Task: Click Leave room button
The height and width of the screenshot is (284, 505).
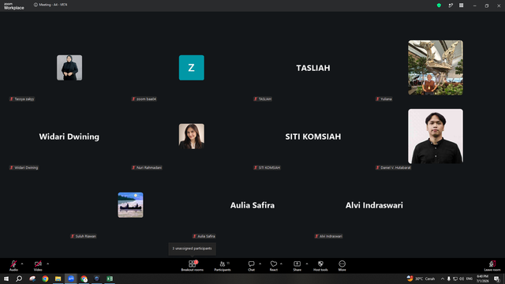Action: (x=492, y=266)
